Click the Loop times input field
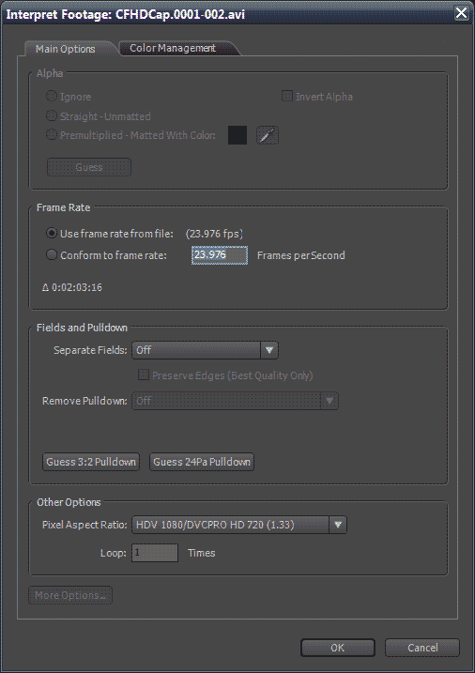The width and height of the screenshot is (475, 673). [x=155, y=553]
